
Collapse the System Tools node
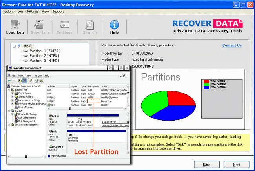click(9, 90)
